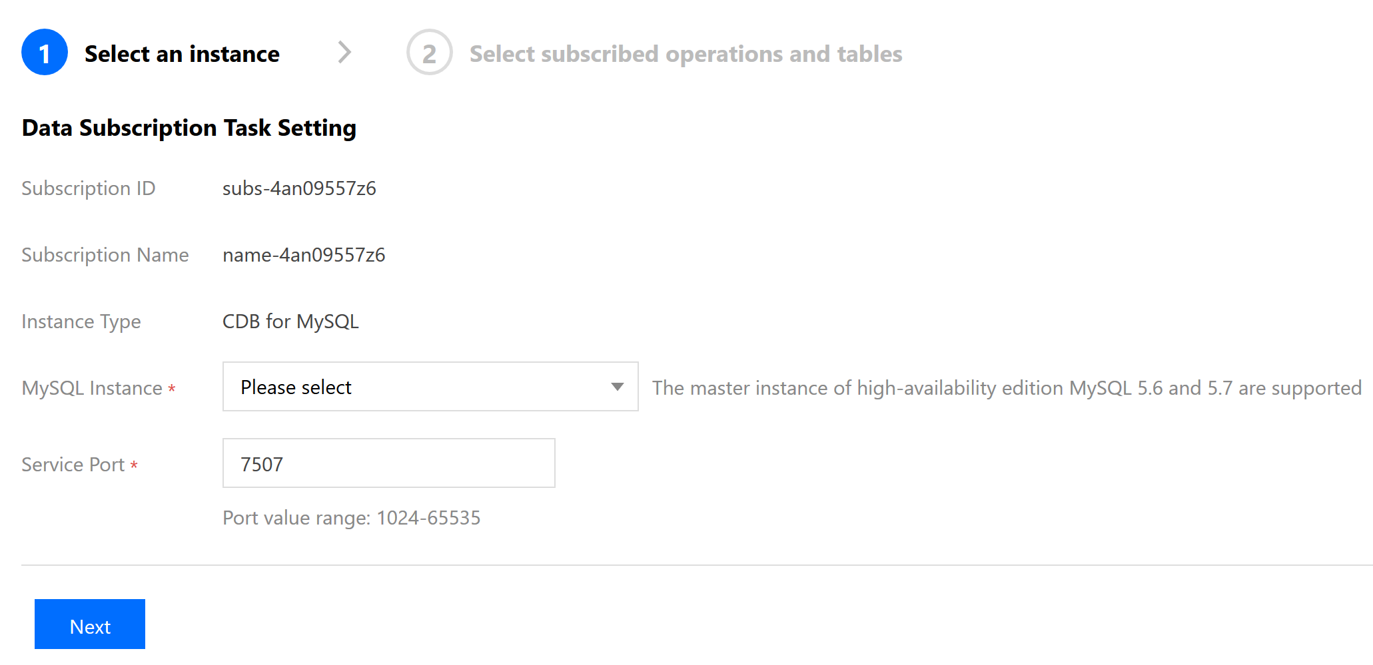Click the 'Port value range: 1024-65535' hint
Screen dimensions: 1373x665
[x=352, y=518]
